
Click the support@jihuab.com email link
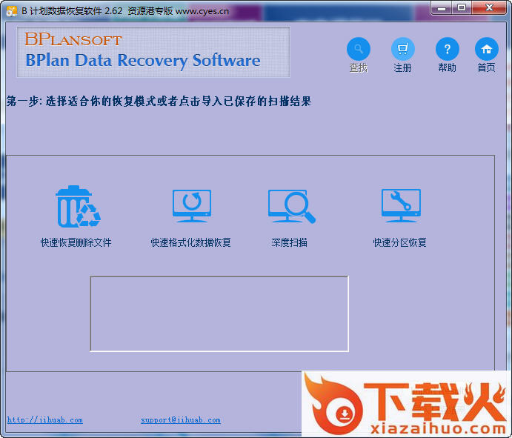pyautogui.click(x=181, y=420)
